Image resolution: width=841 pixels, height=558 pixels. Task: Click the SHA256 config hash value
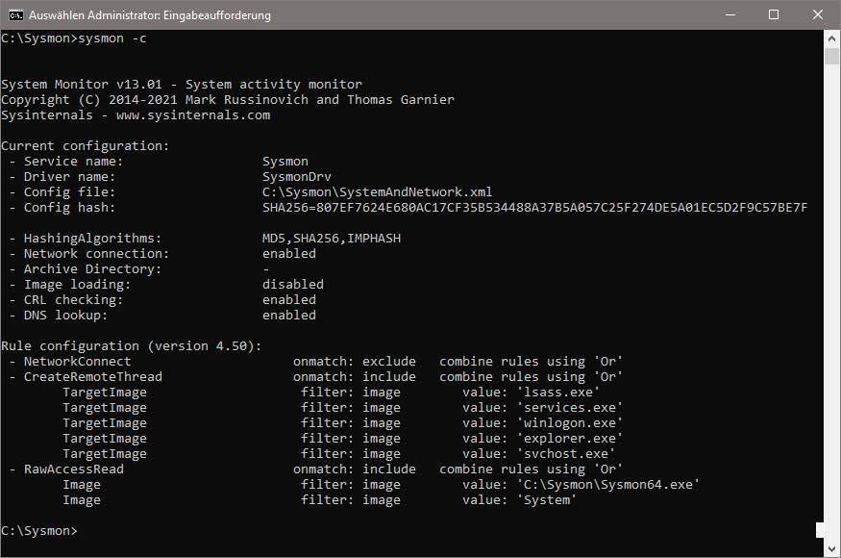pyautogui.click(x=534, y=208)
